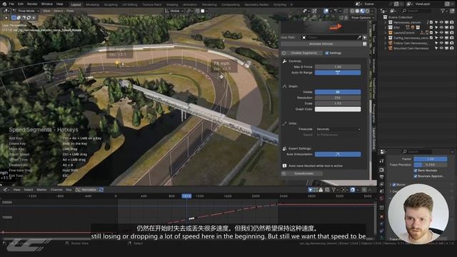Open the Timecode Seconds dropdown
This screenshot has width=457, height=257.
click(338, 128)
